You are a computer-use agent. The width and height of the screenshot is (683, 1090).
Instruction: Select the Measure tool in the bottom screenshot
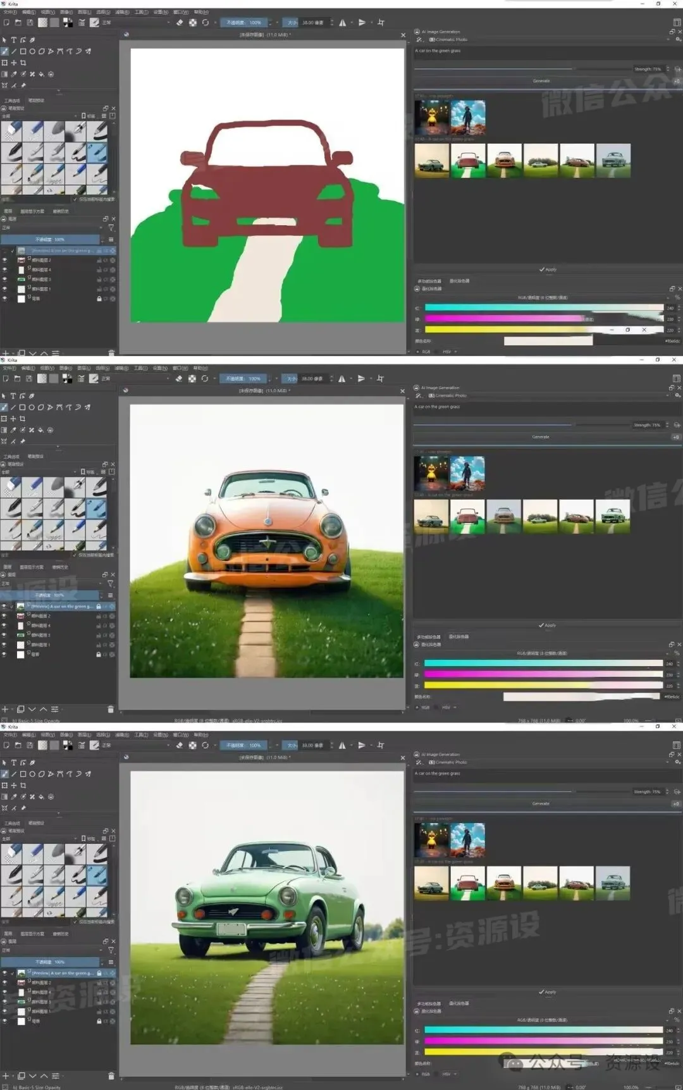(x=14, y=808)
